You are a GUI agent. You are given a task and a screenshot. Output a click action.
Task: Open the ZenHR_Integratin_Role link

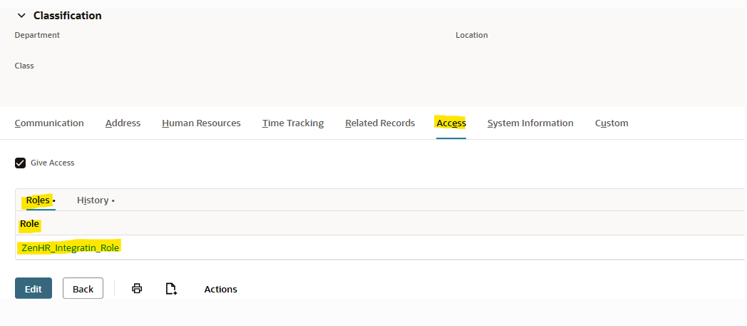[71, 248]
